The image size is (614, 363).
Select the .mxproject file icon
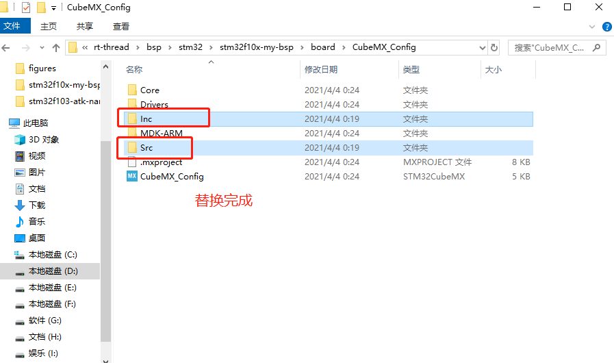coord(132,162)
